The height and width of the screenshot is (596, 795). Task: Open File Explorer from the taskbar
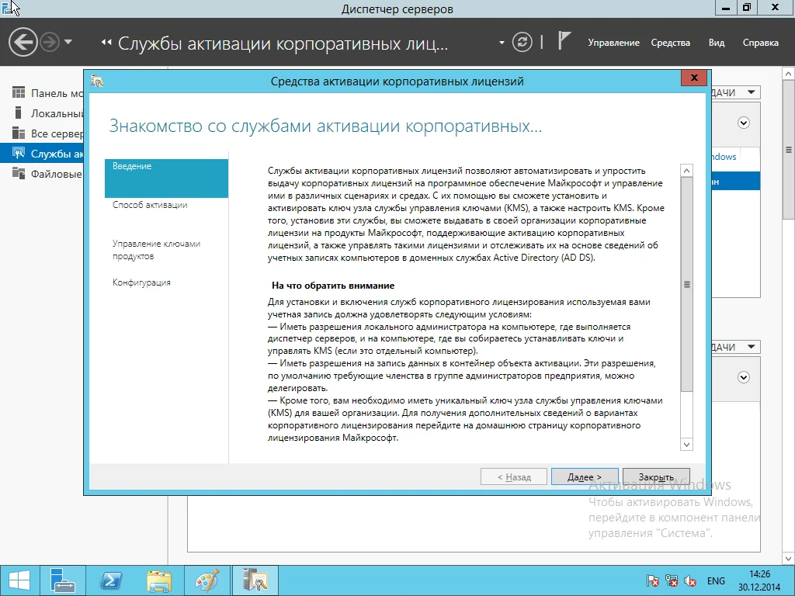pos(159,580)
